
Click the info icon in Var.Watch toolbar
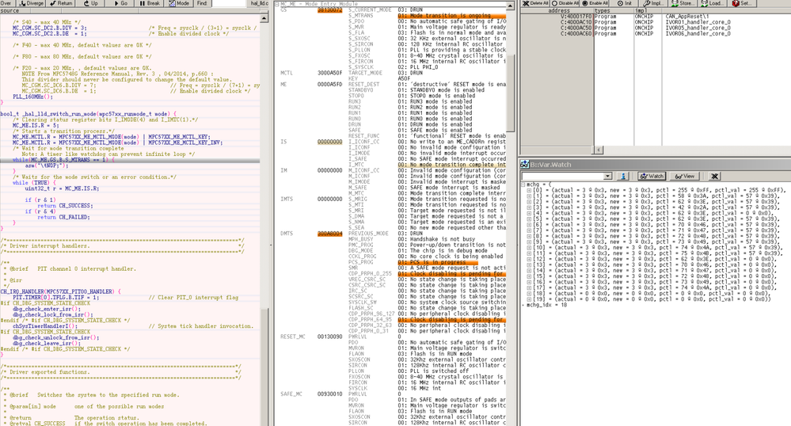(x=623, y=176)
